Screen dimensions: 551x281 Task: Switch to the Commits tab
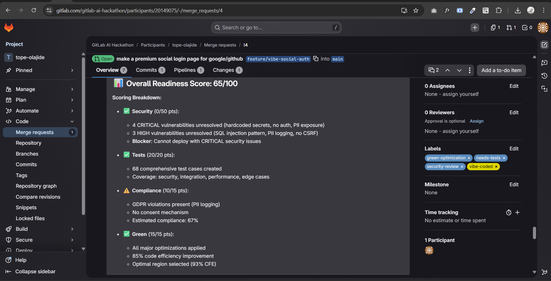tap(151, 70)
